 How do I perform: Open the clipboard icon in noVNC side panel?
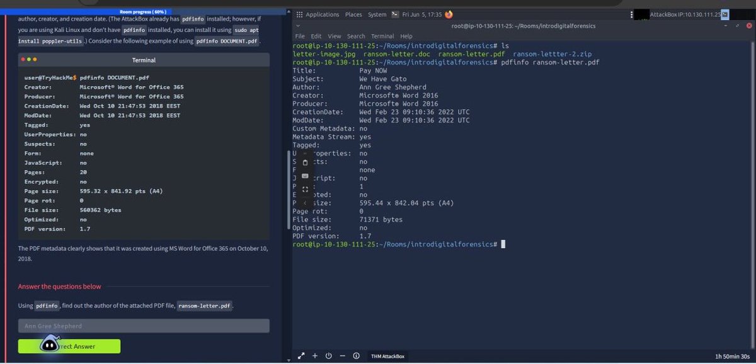pos(306,162)
